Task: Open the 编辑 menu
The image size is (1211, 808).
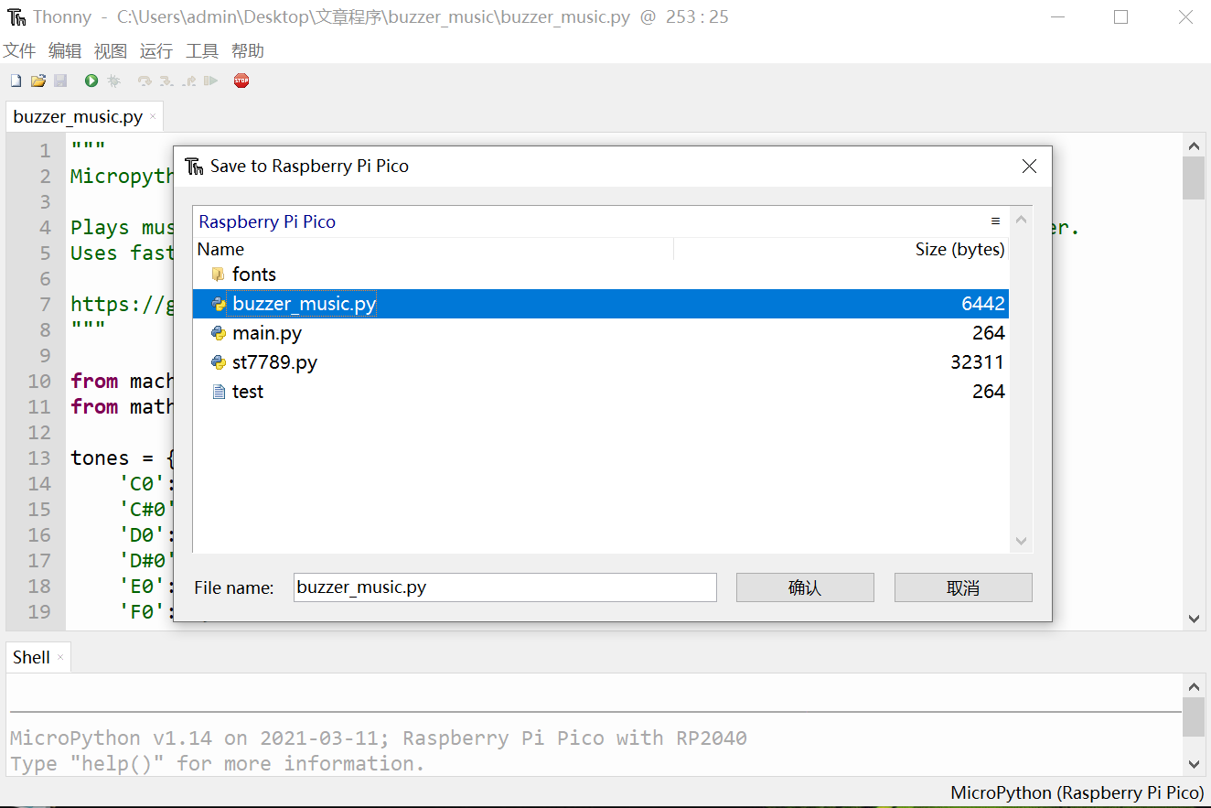Action: pyautogui.click(x=65, y=51)
